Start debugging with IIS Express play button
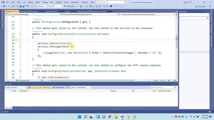This screenshot has width=214, height=120. click(65, 6)
